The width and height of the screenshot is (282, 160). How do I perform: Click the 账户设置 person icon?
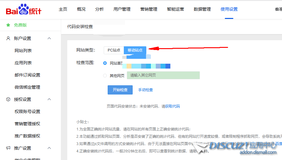coord(8,38)
